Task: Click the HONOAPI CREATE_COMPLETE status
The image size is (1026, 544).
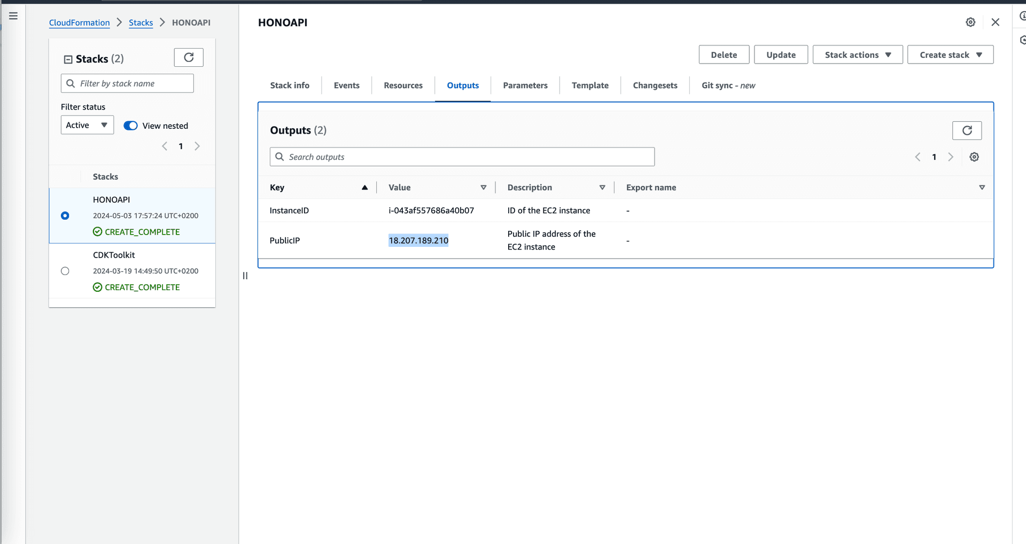Action: (136, 232)
